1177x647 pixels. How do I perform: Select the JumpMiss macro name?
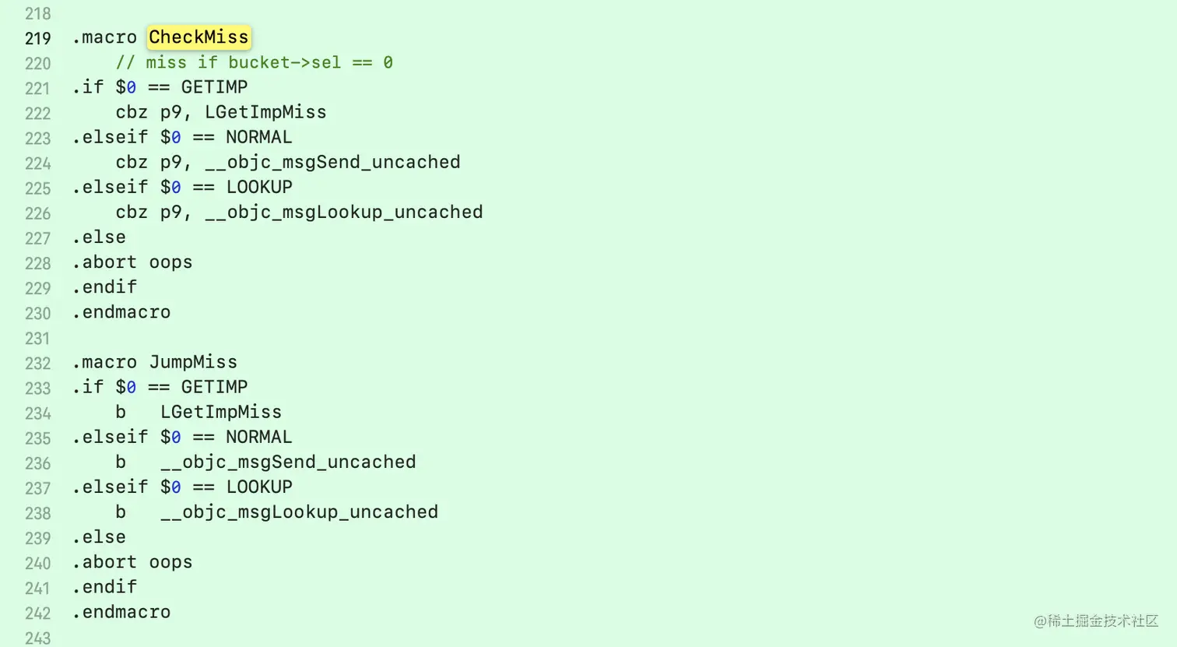pos(193,362)
